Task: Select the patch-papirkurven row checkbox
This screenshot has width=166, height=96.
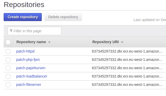Action: click(8, 68)
